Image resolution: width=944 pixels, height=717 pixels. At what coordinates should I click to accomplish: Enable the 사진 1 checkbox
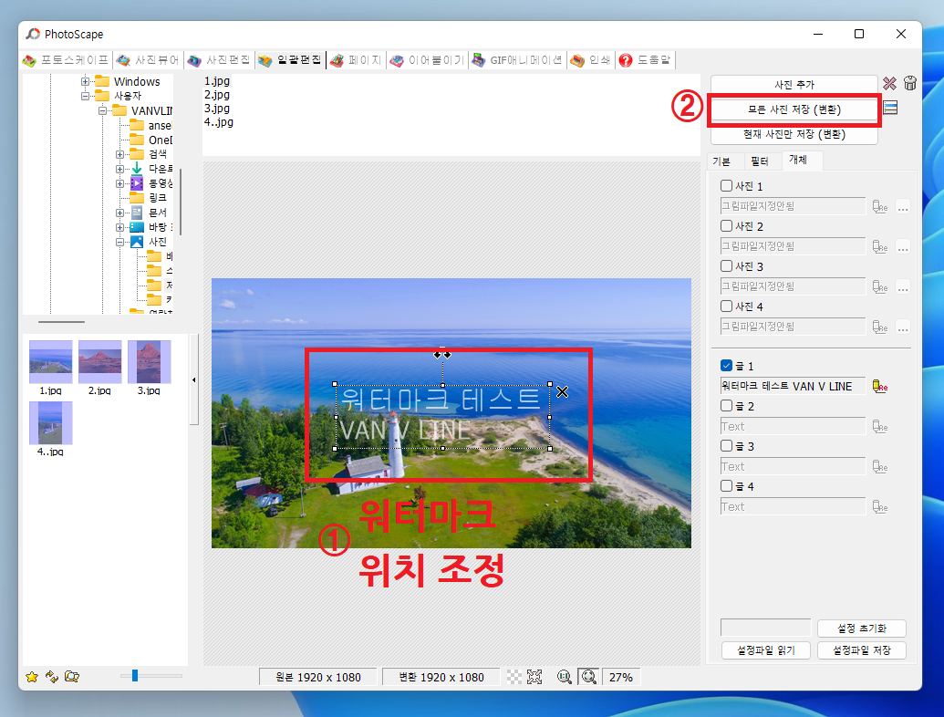pos(726,186)
